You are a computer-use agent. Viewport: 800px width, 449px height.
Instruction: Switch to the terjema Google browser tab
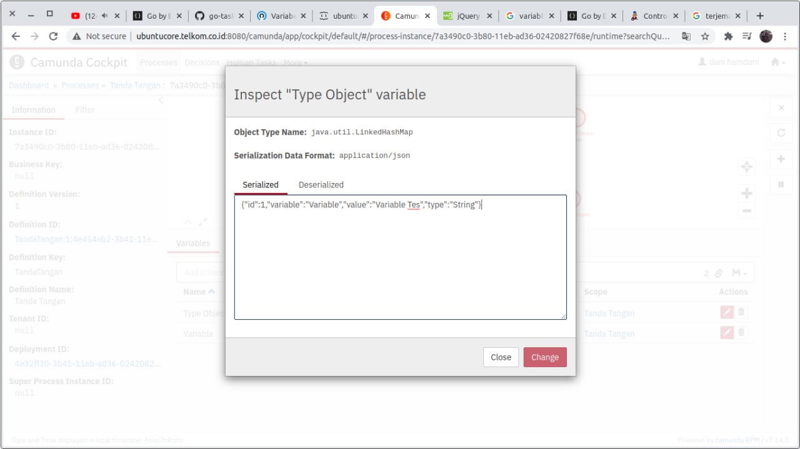(715, 16)
